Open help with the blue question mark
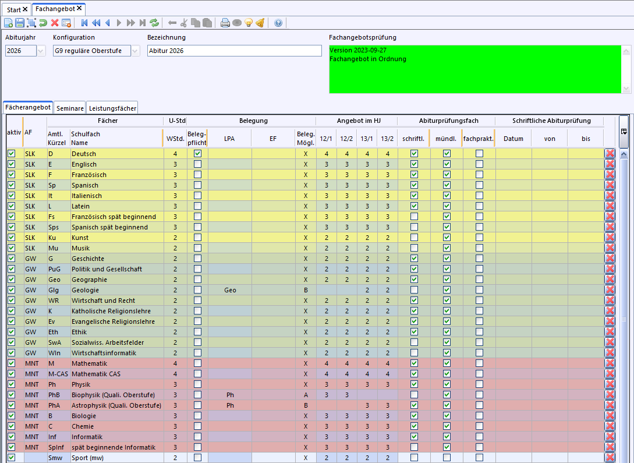The width and height of the screenshot is (634, 463). coord(278,23)
